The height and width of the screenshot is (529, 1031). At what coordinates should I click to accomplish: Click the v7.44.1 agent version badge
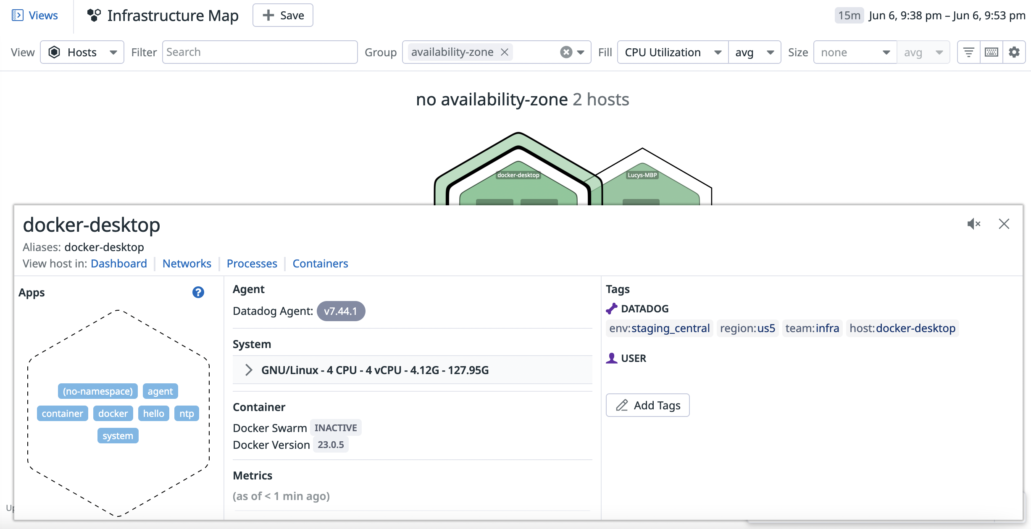point(341,311)
